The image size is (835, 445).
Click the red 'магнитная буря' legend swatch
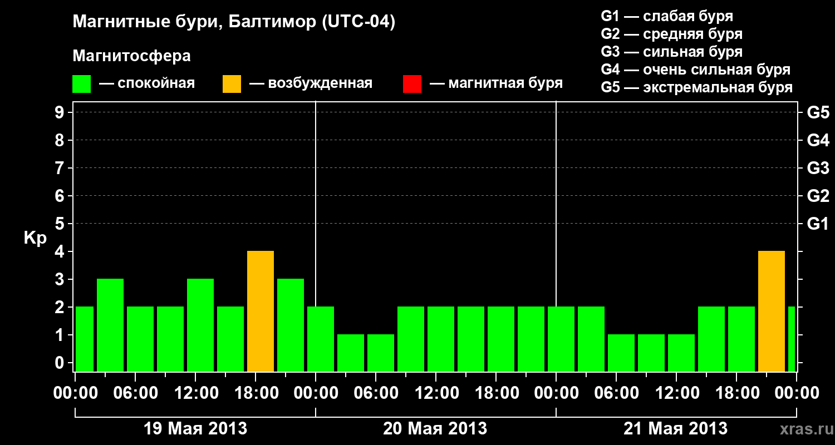click(x=412, y=83)
